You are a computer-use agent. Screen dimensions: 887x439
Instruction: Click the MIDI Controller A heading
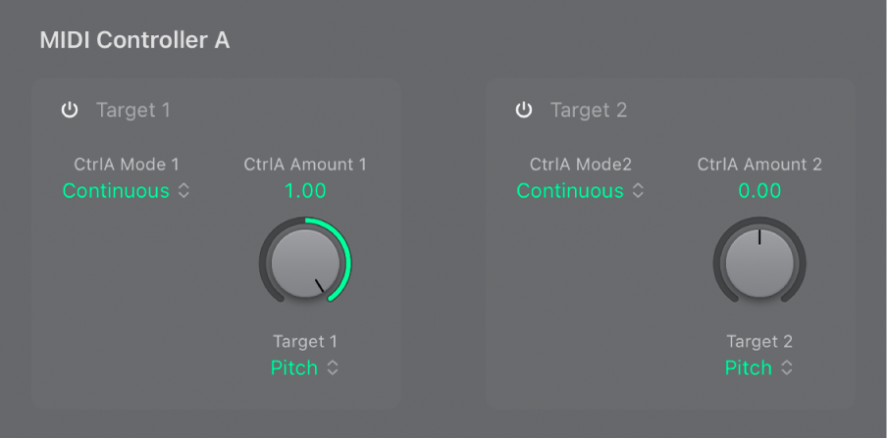tap(134, 41)
